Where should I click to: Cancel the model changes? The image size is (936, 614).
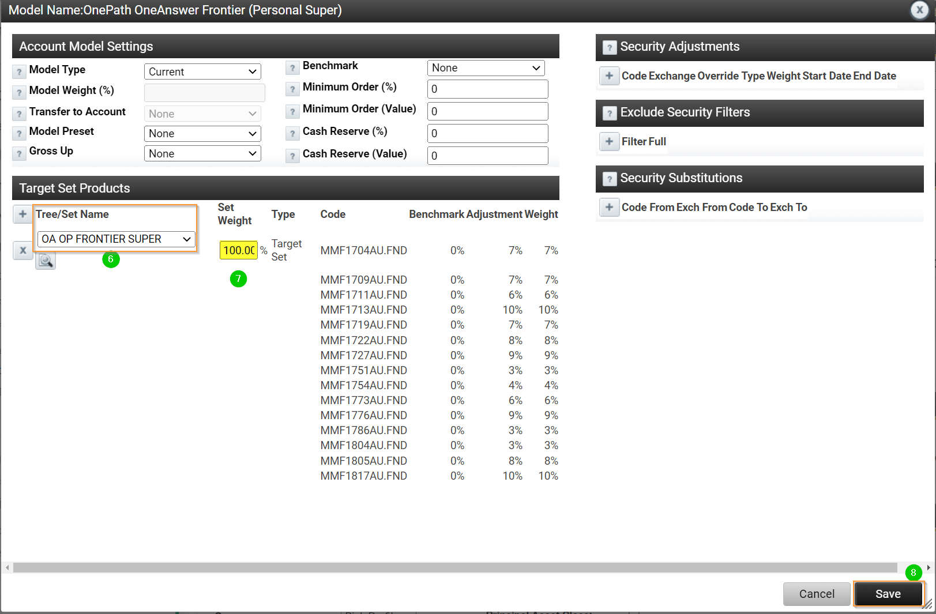point(817,594)
